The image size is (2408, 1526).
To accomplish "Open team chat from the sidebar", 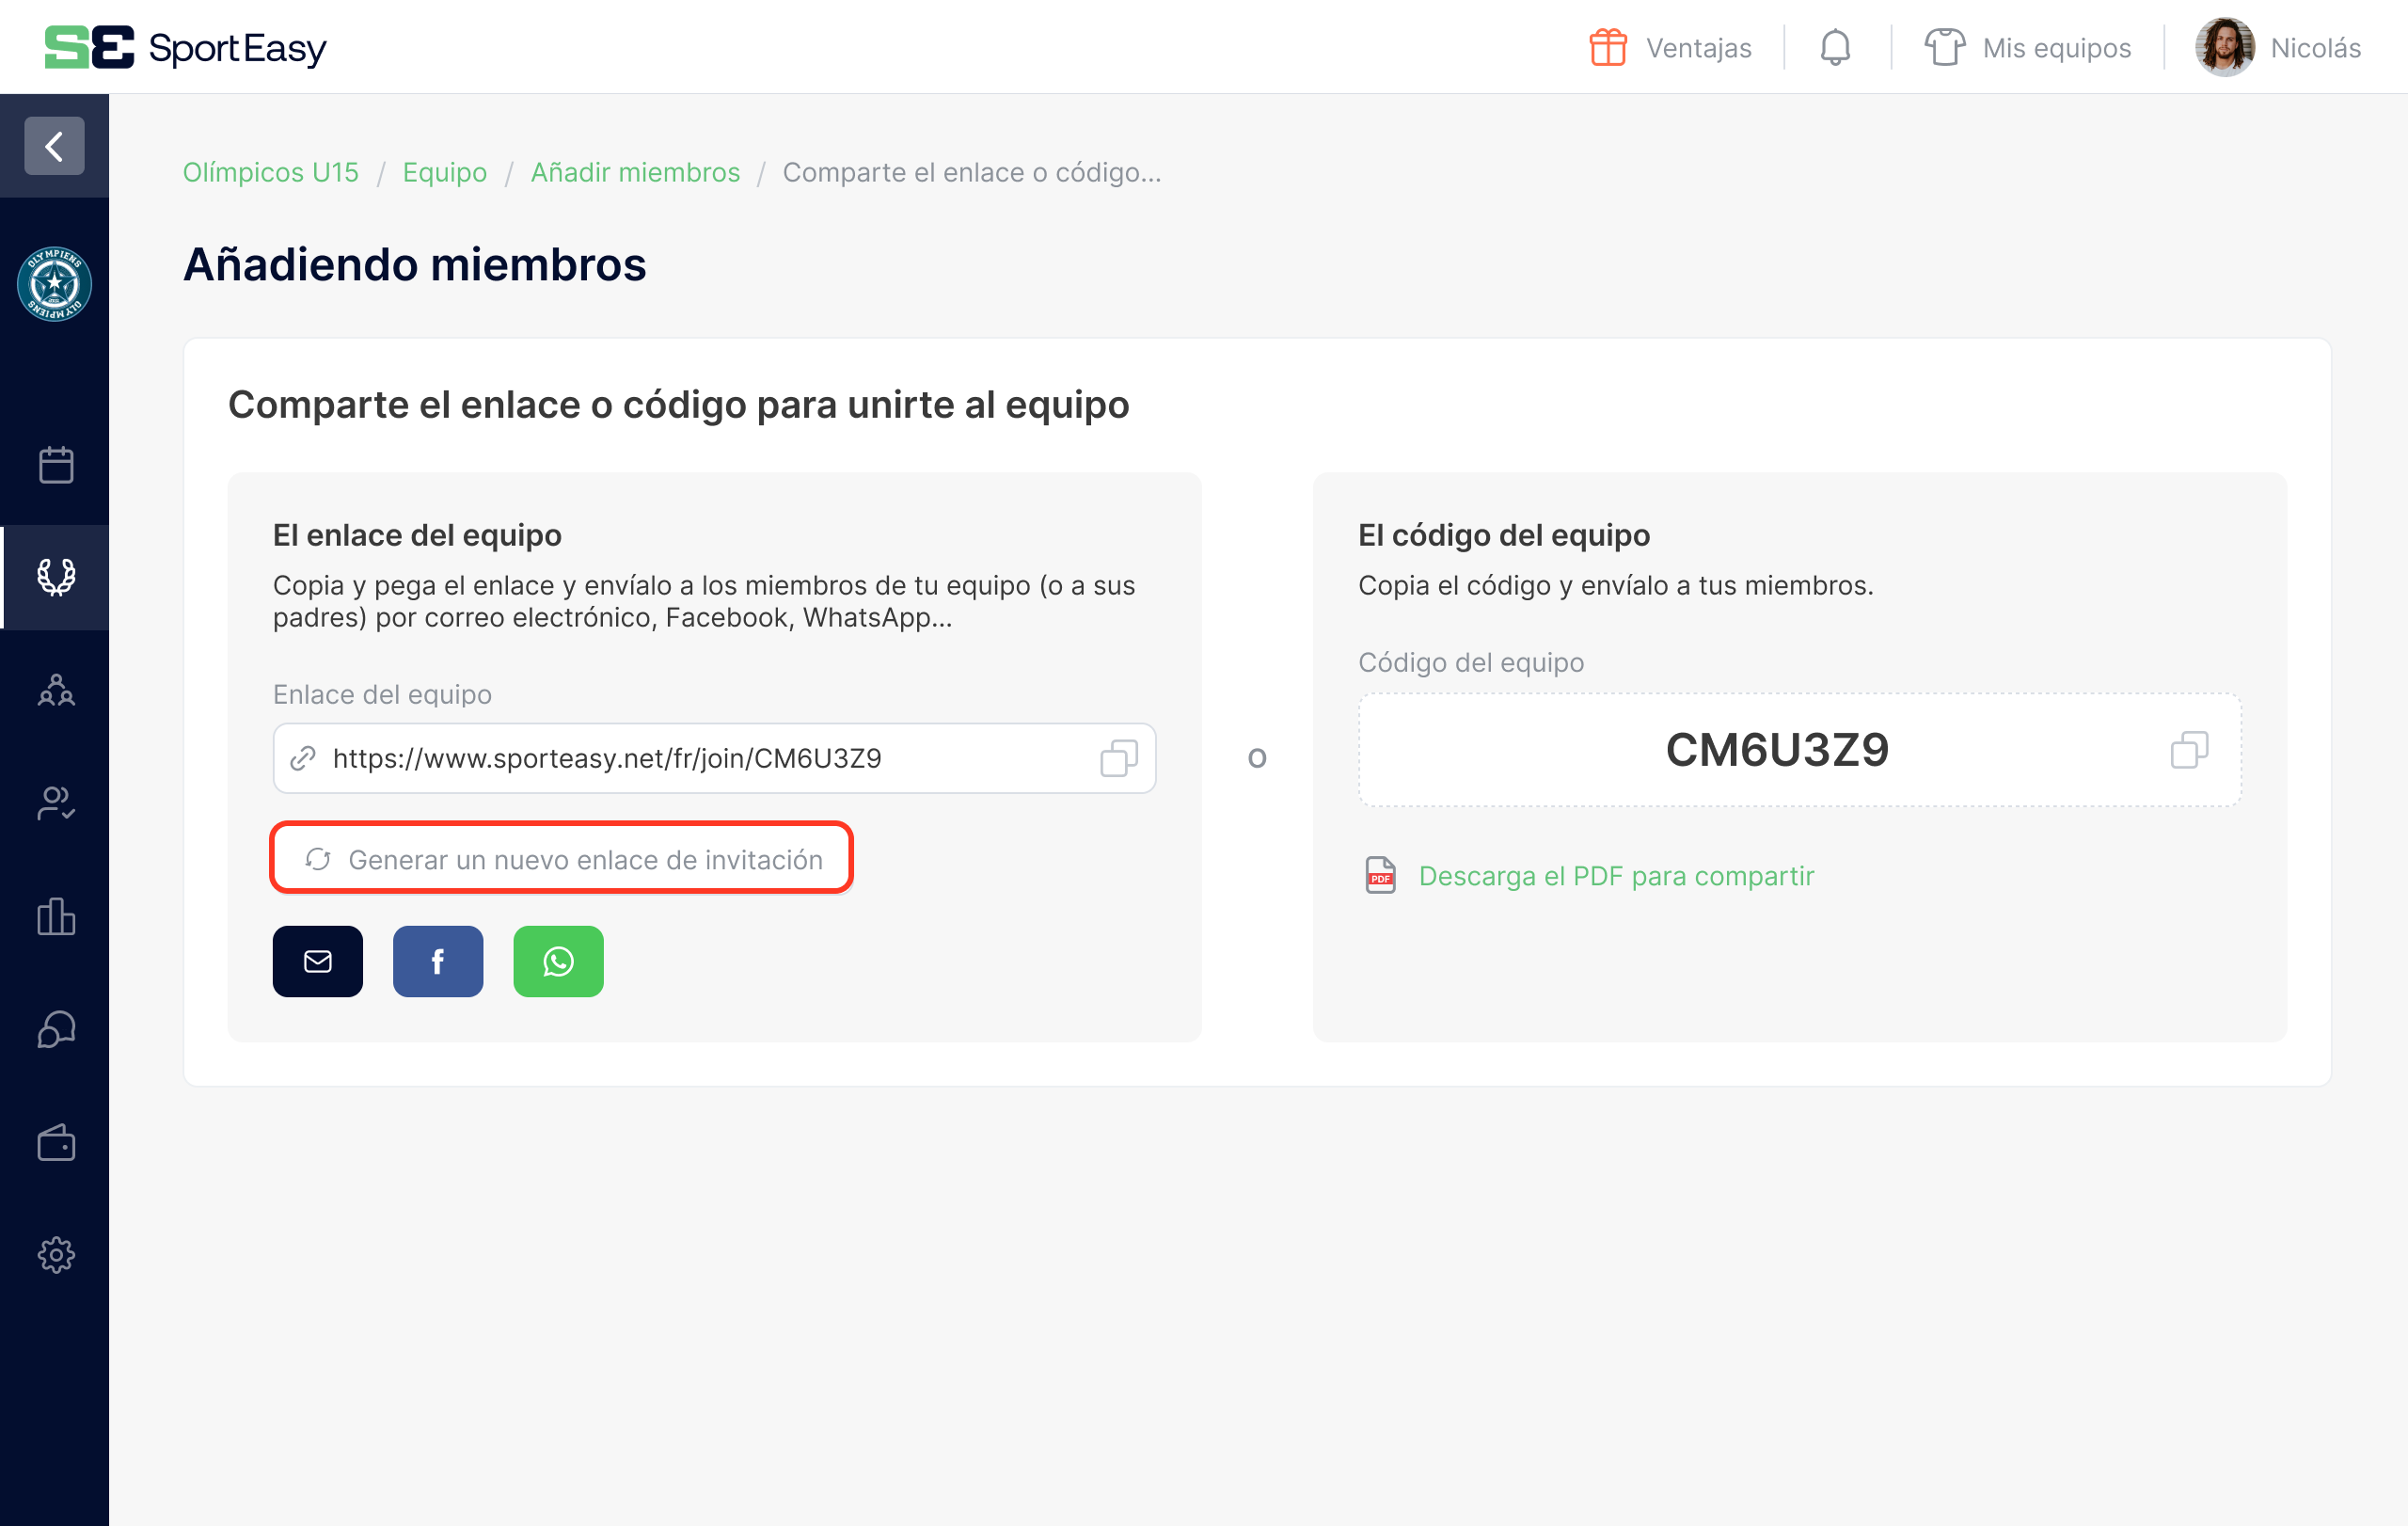I will click(x=55, y=1029).
